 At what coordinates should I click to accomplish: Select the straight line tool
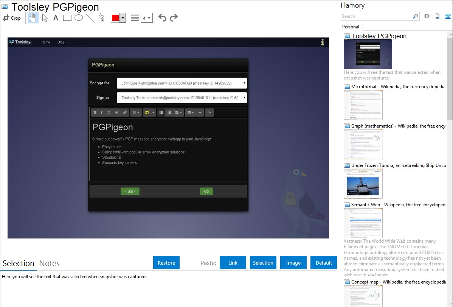coord(90,18)
